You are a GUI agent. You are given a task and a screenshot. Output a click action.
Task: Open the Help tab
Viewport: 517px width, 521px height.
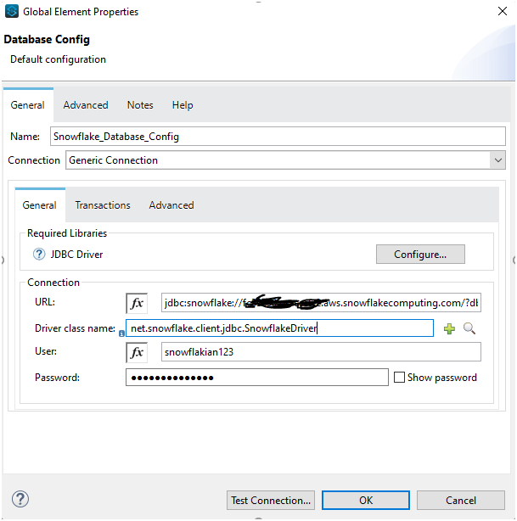183,105
